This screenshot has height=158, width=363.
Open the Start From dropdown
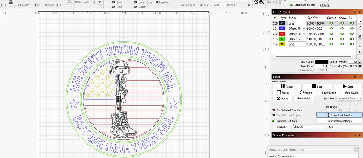point(350,98)
